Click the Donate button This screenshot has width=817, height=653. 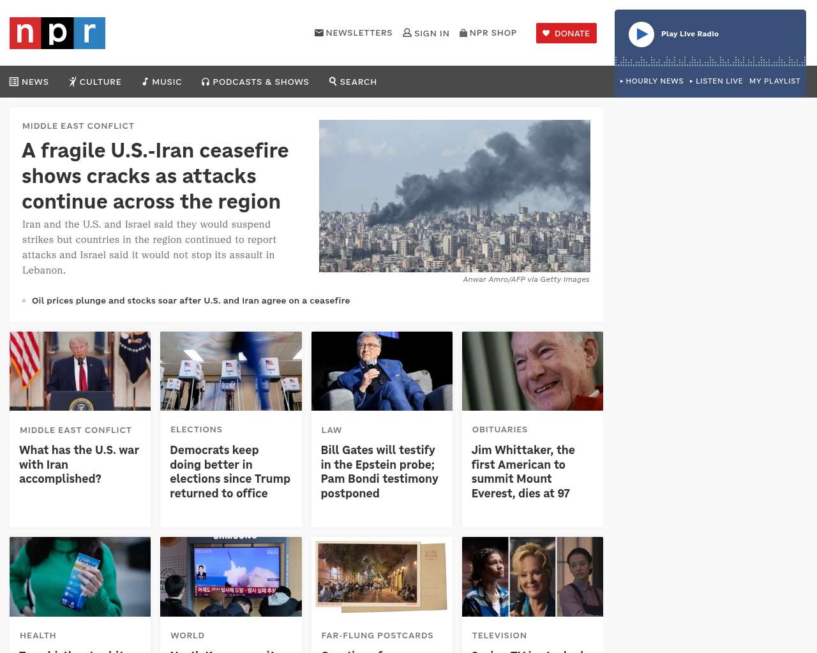click(566, 33)
